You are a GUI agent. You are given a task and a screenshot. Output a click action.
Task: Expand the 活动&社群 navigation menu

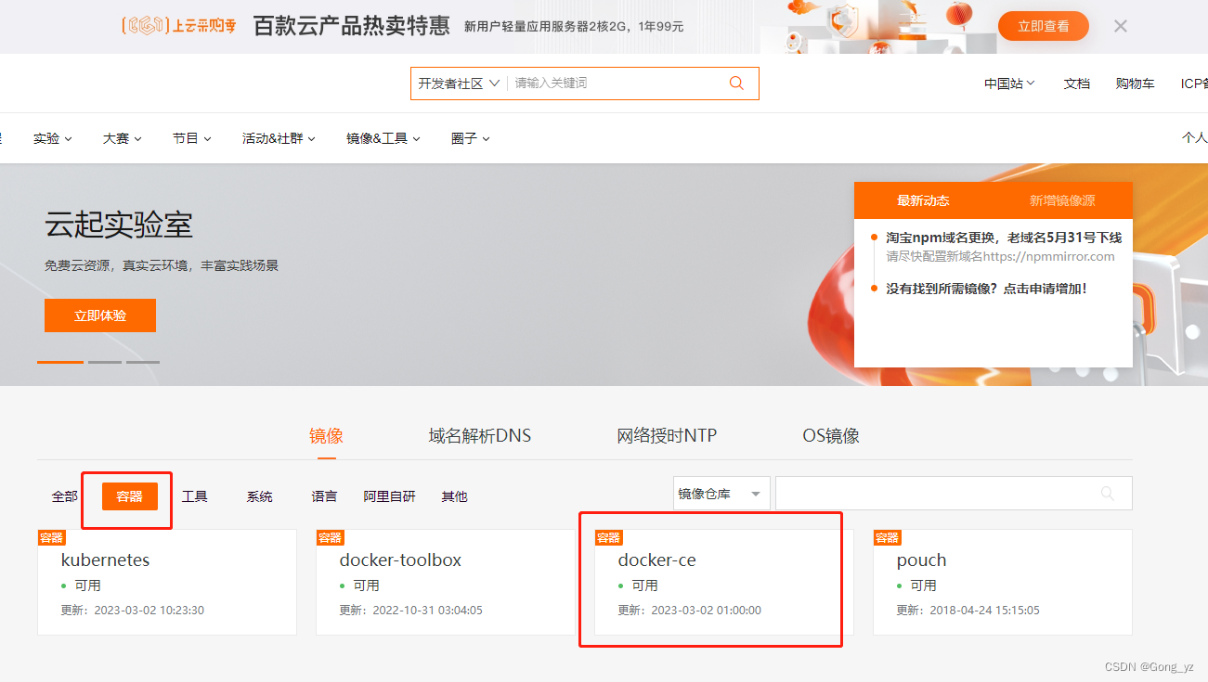279,138
